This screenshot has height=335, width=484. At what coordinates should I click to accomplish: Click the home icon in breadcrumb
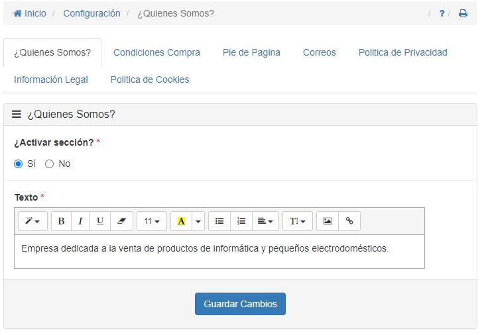18,13
